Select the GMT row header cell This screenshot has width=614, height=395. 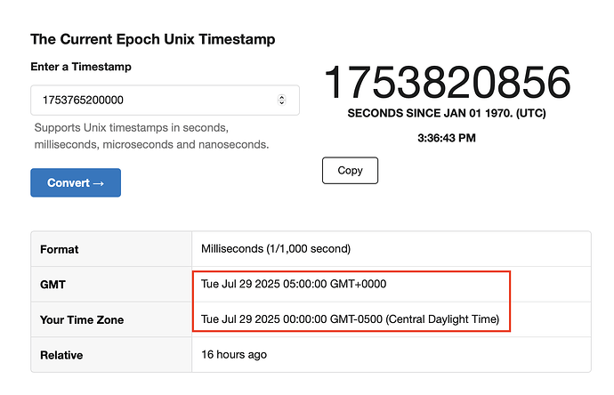pyautogui.click(x=111, y=284)
